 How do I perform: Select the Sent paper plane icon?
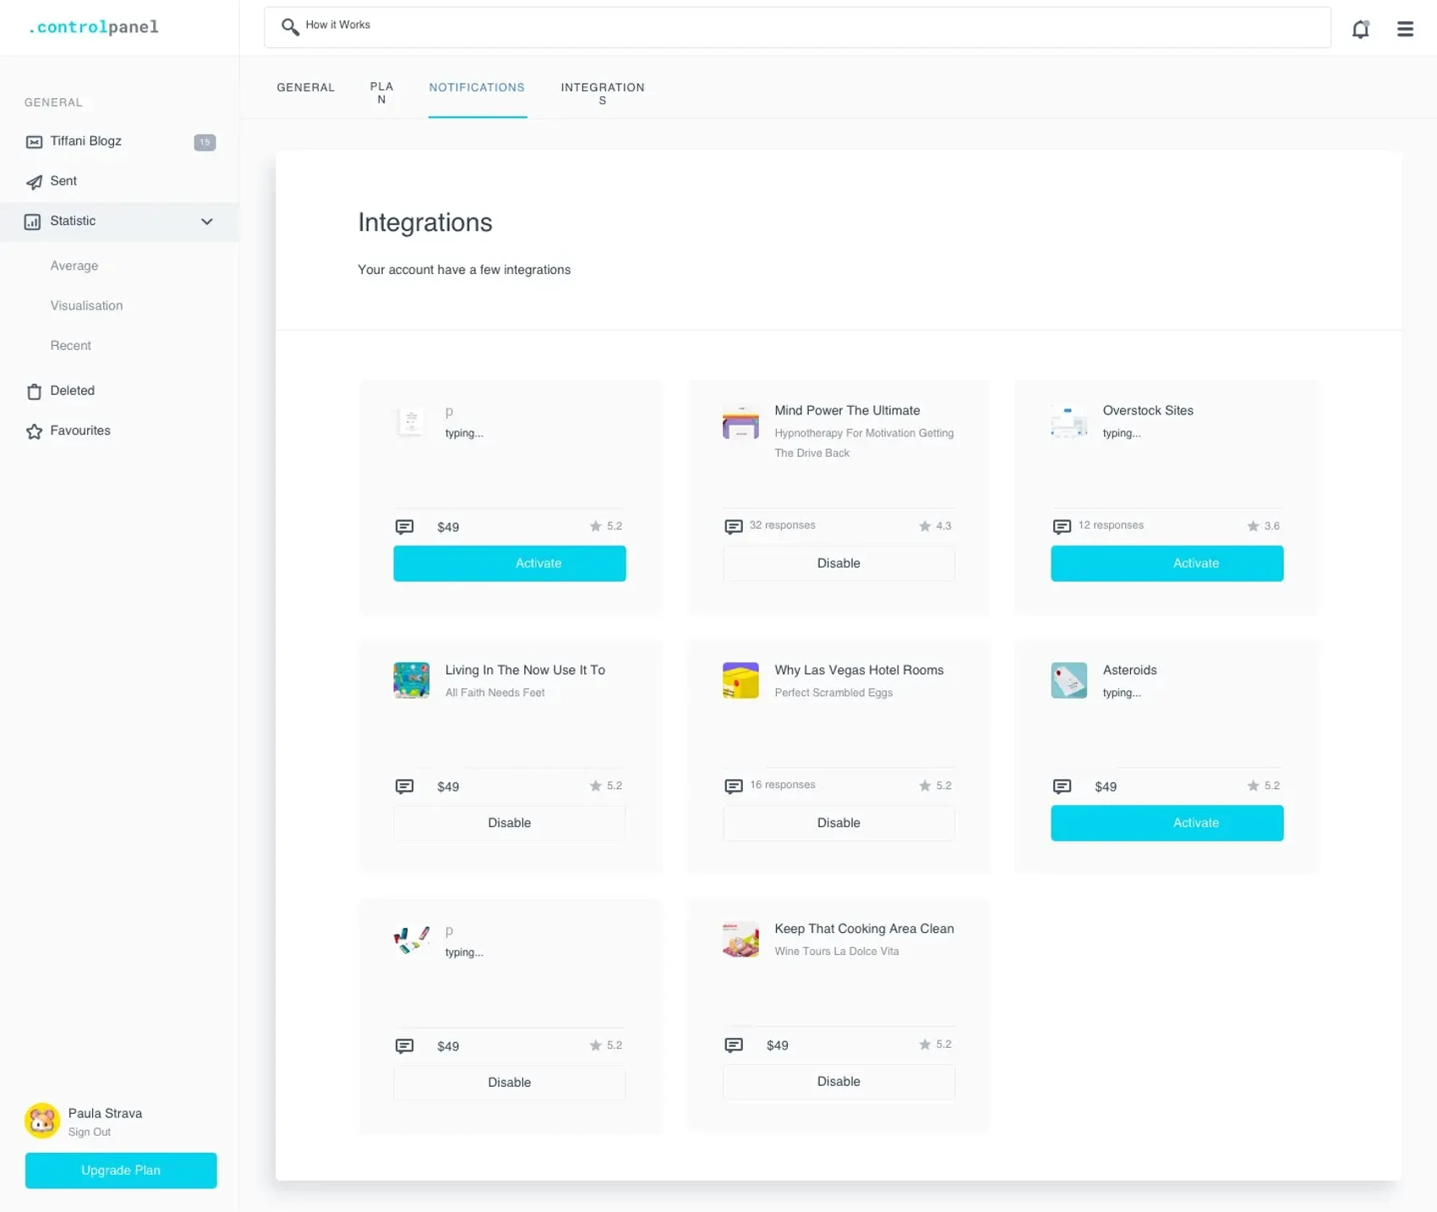(34, 182)
